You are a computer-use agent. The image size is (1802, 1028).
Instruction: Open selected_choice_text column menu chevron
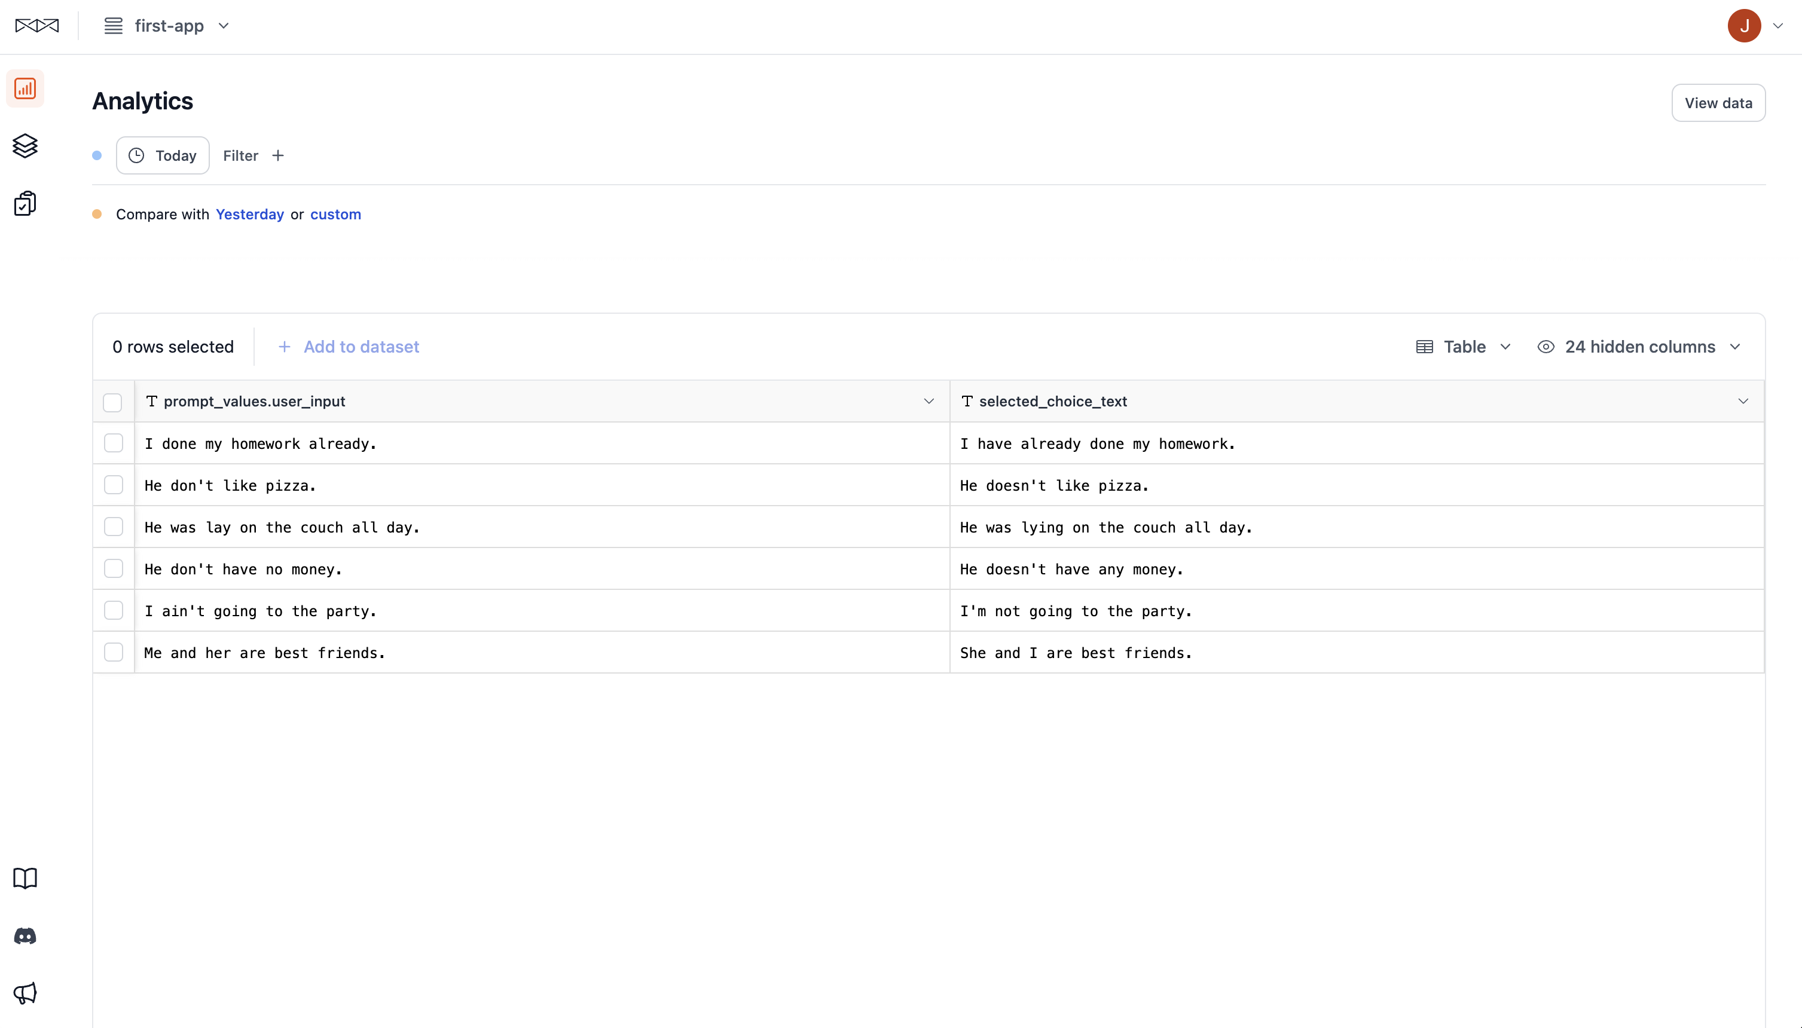coord(1743,401)
